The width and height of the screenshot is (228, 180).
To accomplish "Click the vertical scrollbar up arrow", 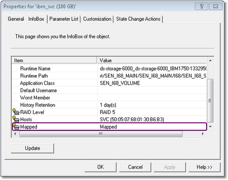I will (x=211, y=61).
